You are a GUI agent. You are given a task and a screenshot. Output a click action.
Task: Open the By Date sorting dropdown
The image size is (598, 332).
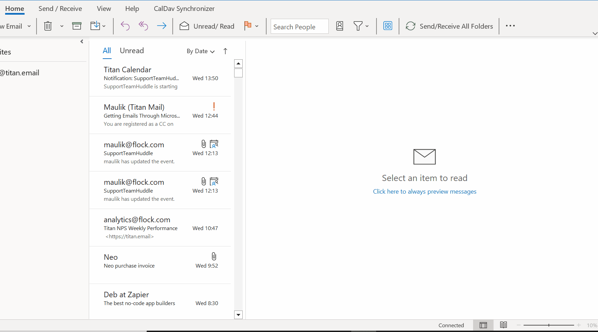coord(201,51)
